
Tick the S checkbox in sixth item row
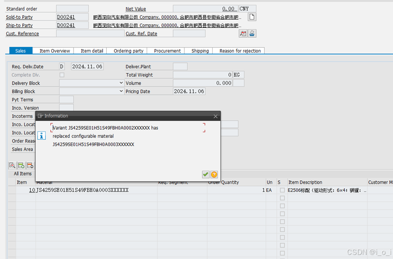[x=282, y=229]
